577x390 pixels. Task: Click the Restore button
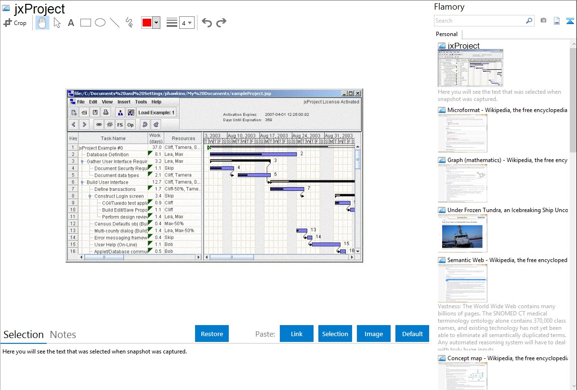(x=212, y=334)
